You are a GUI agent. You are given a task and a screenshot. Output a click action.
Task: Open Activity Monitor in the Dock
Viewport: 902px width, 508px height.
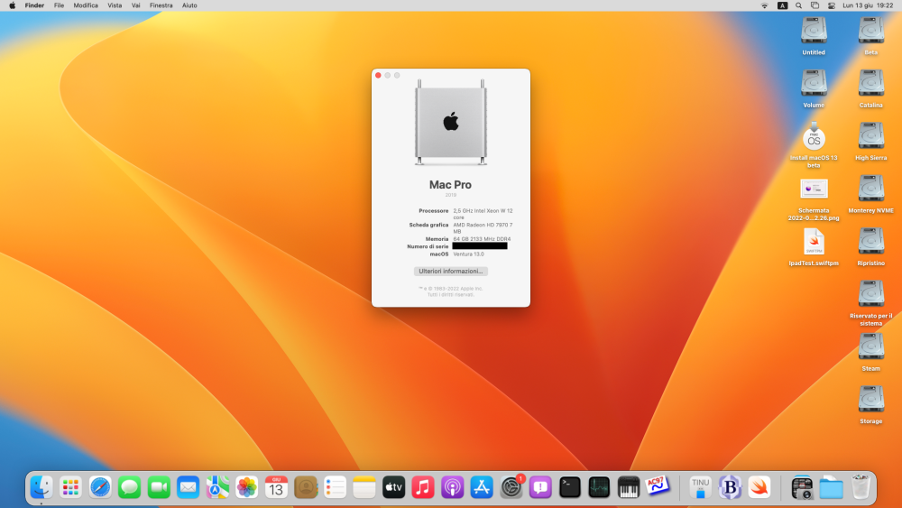[x=599, y=488]
